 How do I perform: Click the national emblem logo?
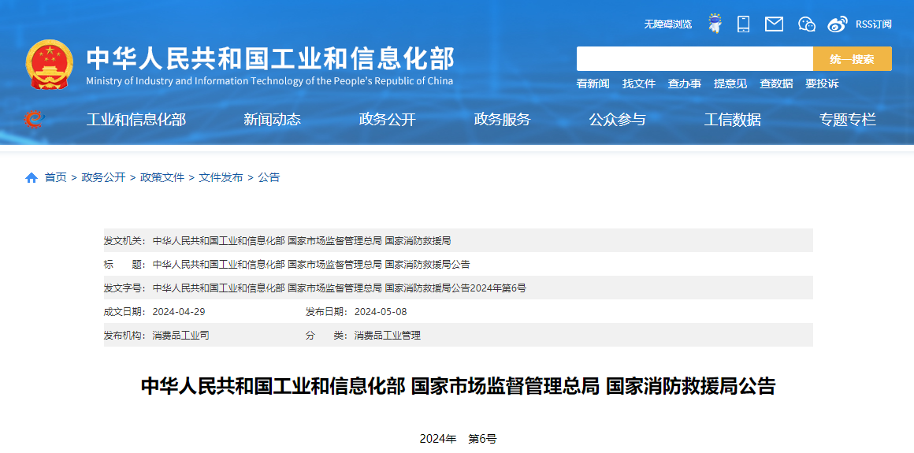[50, 65]
